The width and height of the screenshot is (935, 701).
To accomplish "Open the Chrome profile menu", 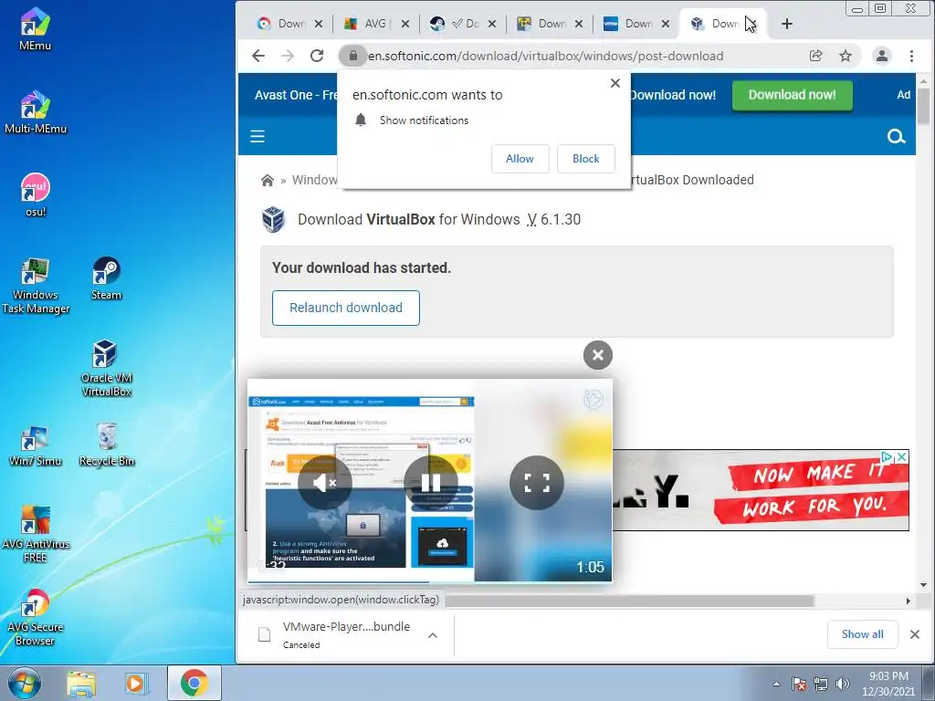I will (881, 56).
